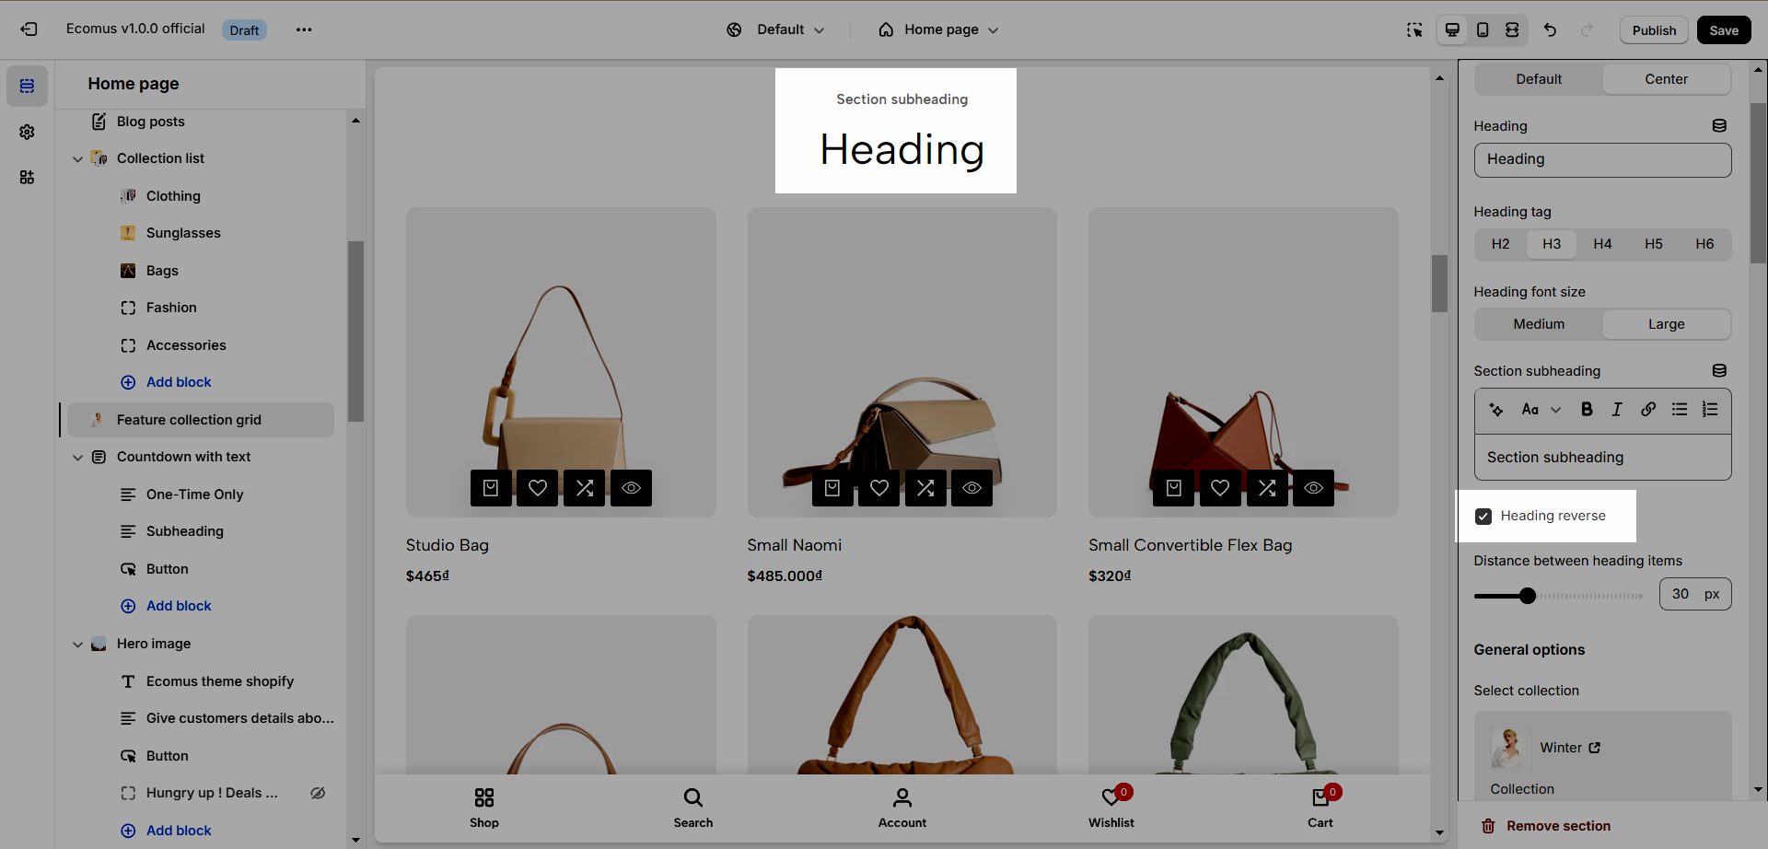The width and height of the screenshot is (1768, 849).
Task: Open the Winter collection link
Action: point(1570,748)
